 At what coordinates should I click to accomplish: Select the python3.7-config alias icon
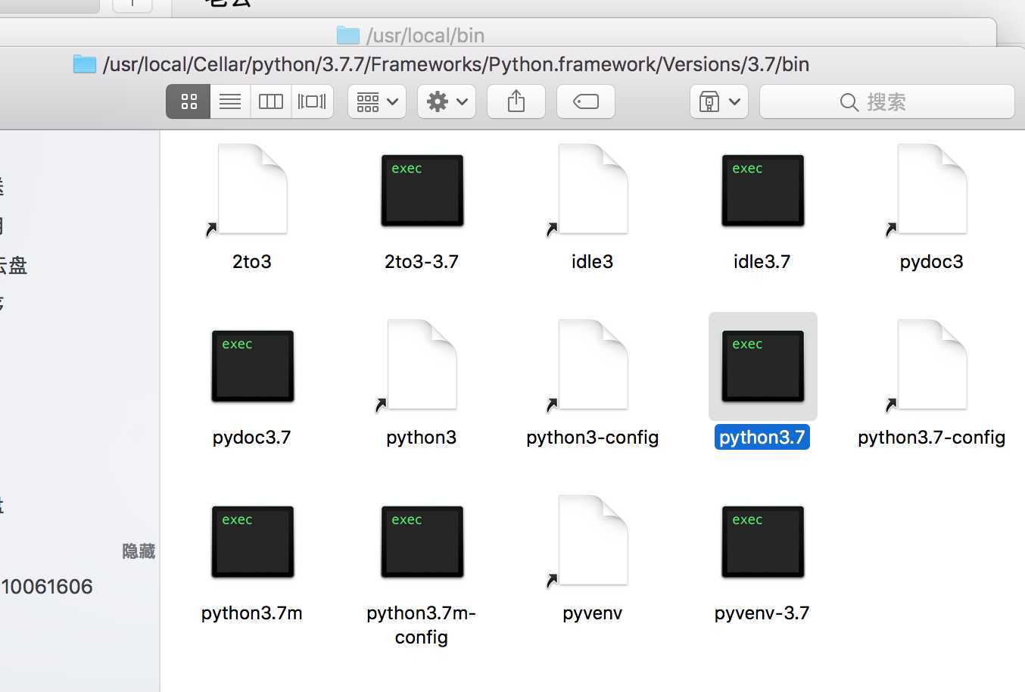coord(932,365)
